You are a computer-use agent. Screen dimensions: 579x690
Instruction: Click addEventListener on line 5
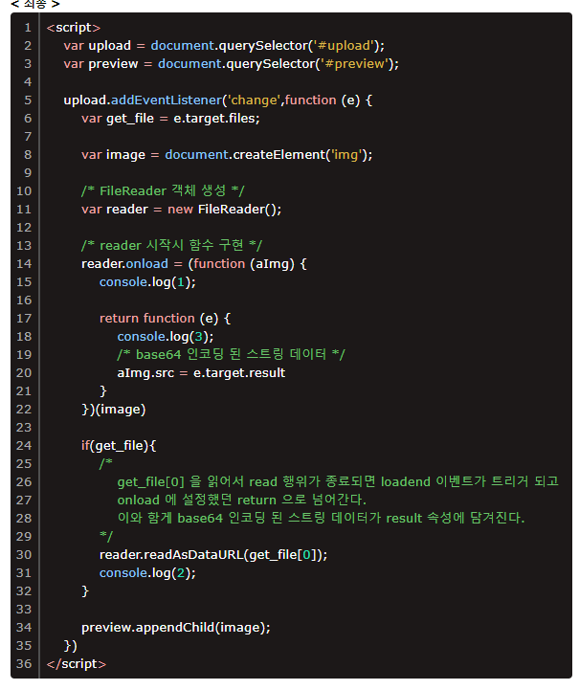(x=167, y=100)
